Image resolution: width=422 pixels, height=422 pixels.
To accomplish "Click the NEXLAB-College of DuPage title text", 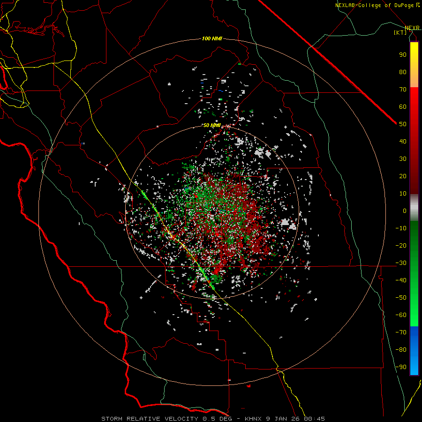I will [377, 5].
